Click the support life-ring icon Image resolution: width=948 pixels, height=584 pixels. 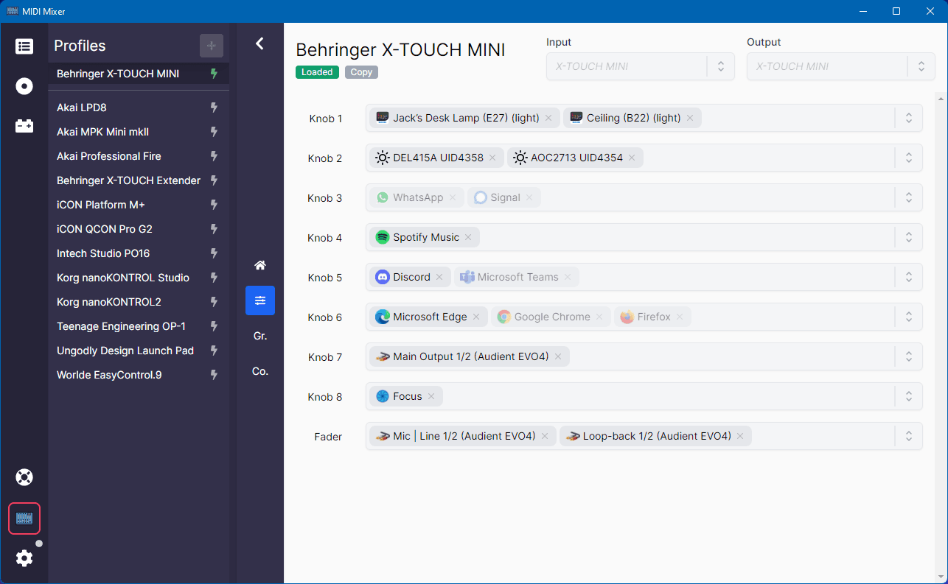24,477
